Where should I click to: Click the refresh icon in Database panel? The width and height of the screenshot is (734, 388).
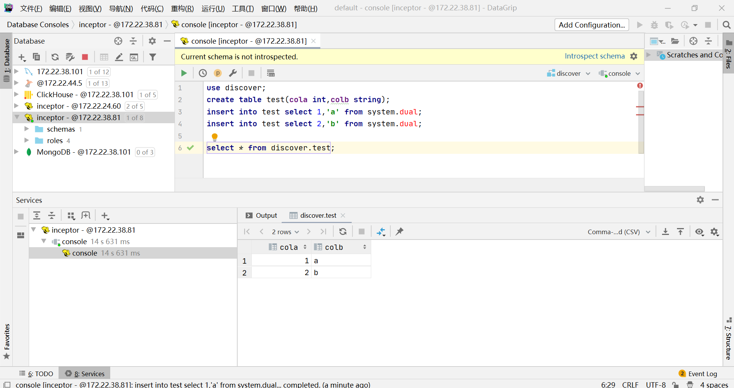pyautogui.click(x=55, y=57)
